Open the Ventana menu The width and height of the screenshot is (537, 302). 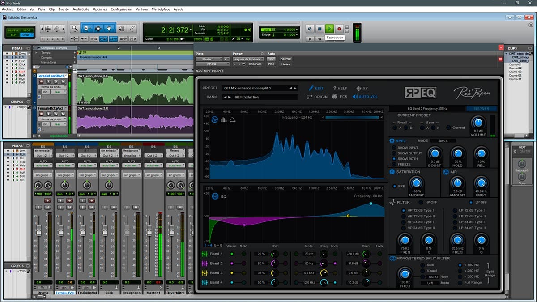click(x=141, y=9)
